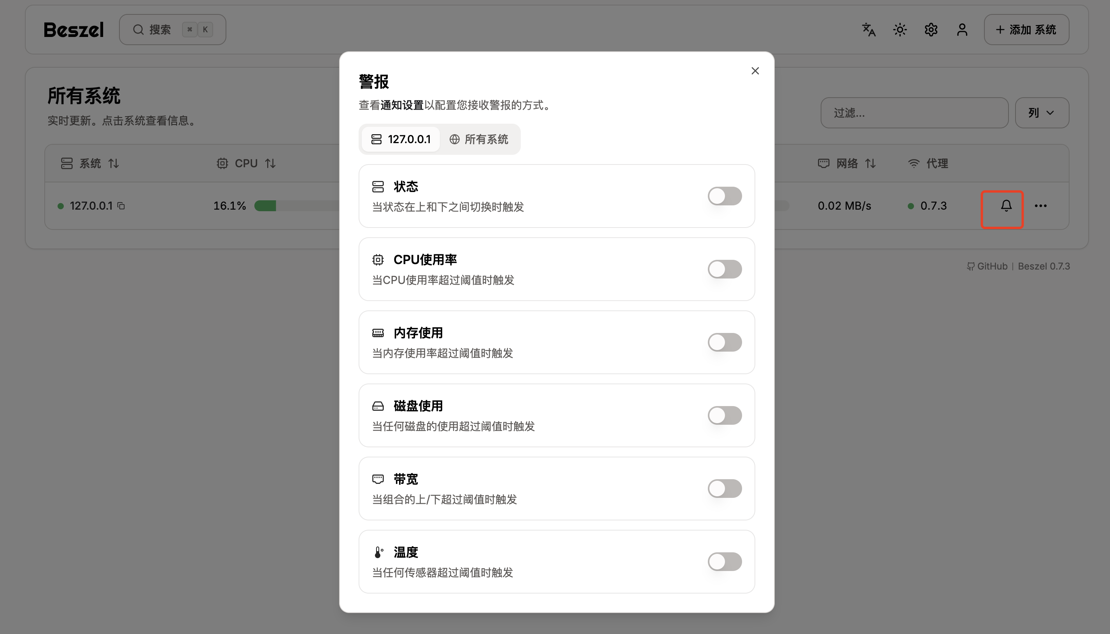Click the 过滤 filter input field
The image size is (1110, 634).
click(914, 113)
